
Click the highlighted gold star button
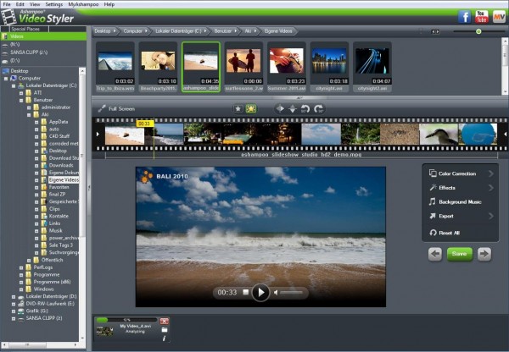250,109
